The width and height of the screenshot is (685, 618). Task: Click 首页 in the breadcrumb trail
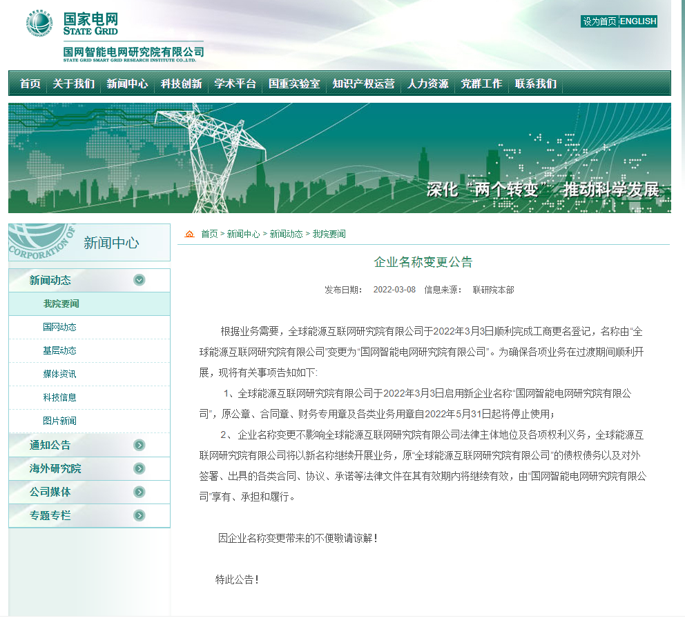click(209, 234)
